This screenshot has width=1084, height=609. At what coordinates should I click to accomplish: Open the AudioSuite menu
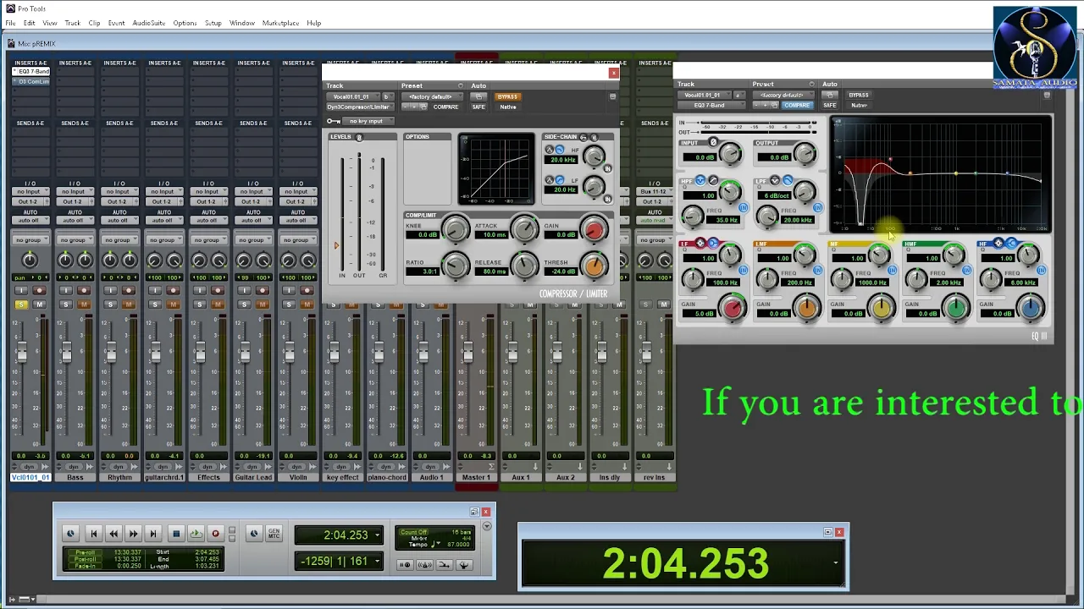148,23
